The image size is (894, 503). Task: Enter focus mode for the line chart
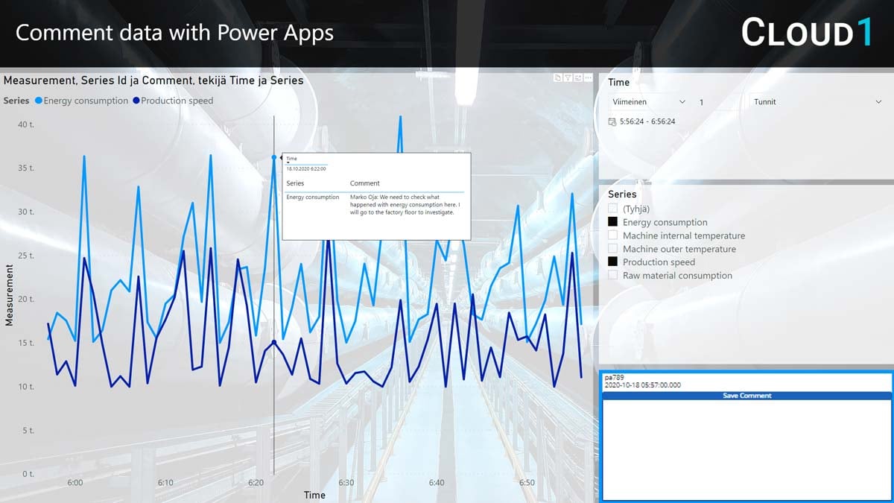point(577,77)
